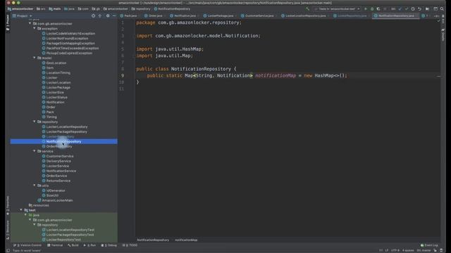Collapse com.gb.amazonlocker main package
The image size is (451, 253).
(x=30, y=23)
